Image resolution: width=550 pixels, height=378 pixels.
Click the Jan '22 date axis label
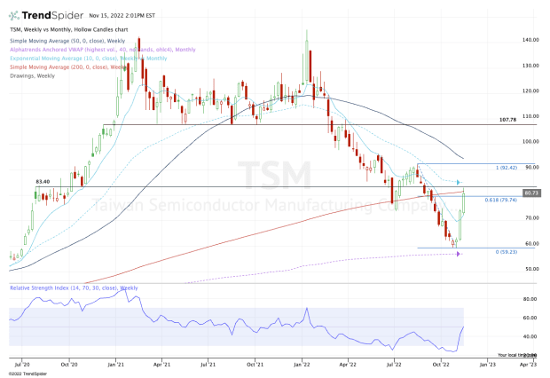tap(302, 365)
